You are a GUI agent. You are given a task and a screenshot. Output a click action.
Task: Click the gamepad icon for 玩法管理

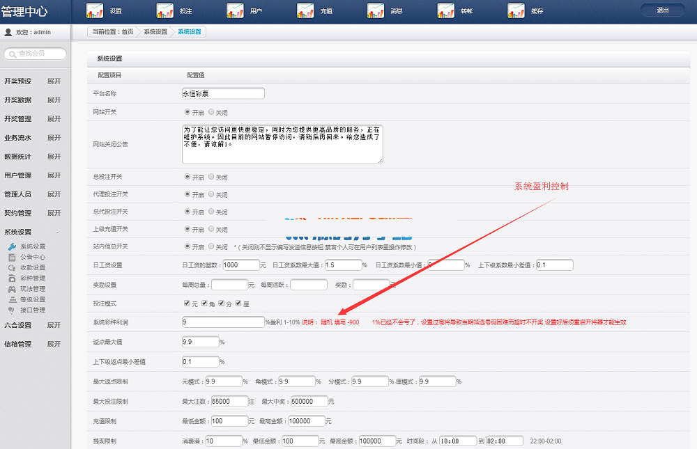pos(12,289)
